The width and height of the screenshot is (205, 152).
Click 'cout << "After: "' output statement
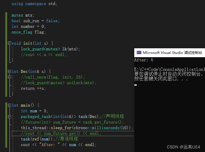pyautogui.click(x=59, y=145)
